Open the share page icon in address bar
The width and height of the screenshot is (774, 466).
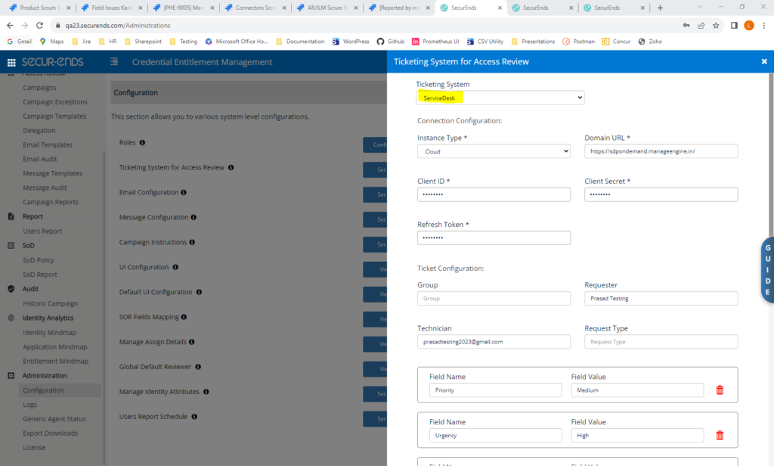coord(701,25)
